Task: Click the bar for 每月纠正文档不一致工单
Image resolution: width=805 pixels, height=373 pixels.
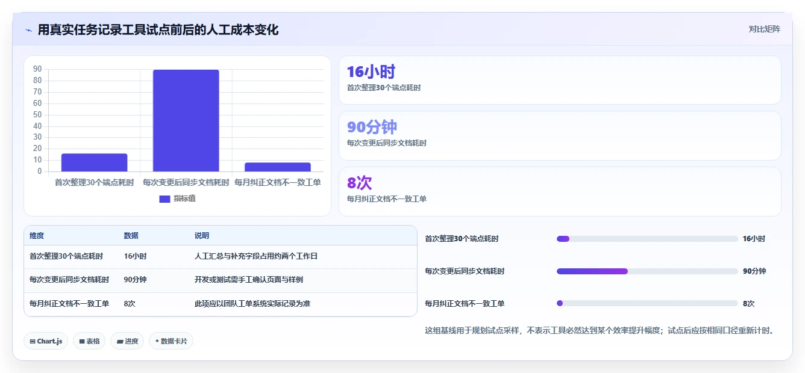Action: (278, 167)
